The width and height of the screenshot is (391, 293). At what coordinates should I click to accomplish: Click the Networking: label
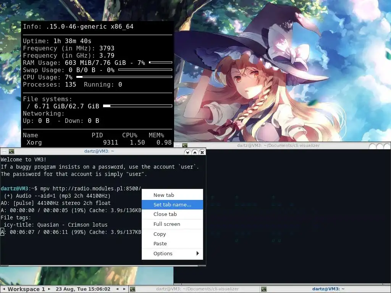pos(44,114)
